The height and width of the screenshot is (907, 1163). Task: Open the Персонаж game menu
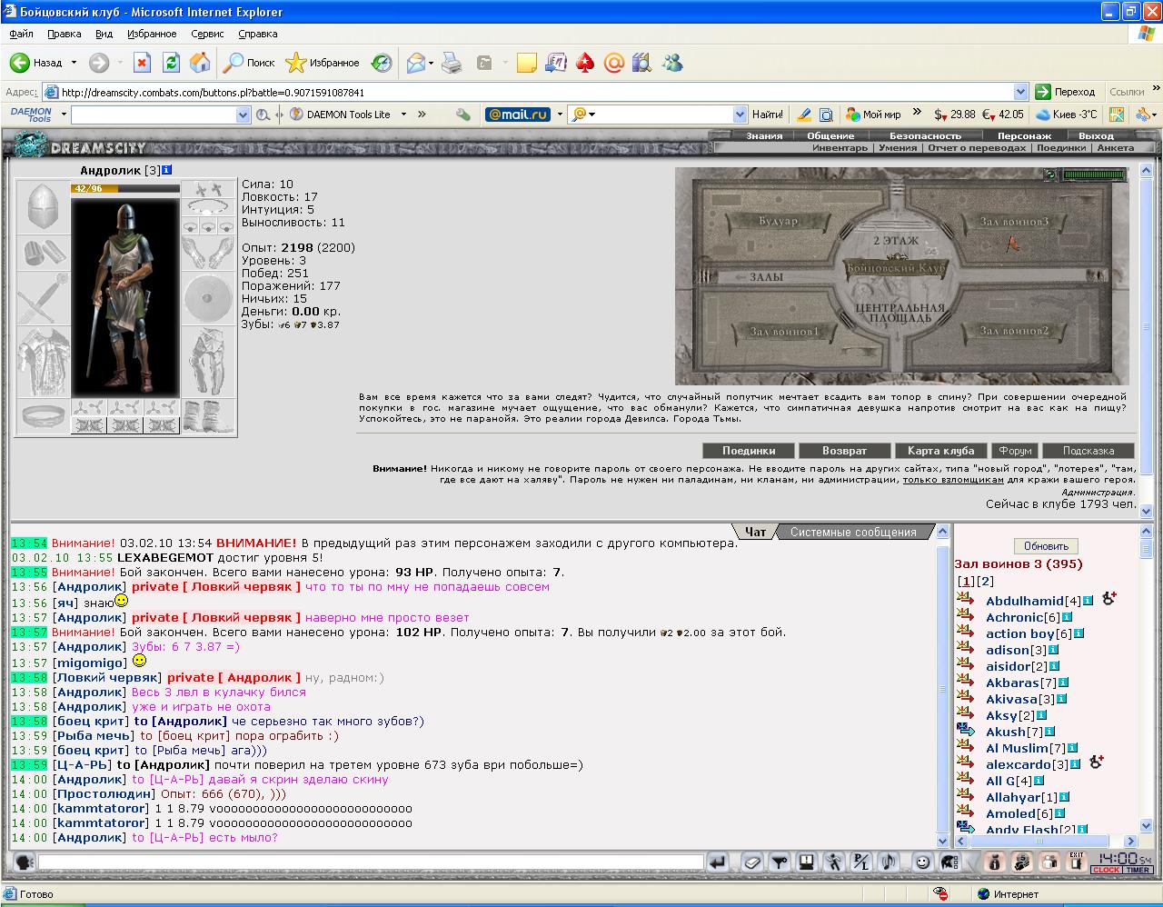pyautogui.click(x=1024, y=135)
